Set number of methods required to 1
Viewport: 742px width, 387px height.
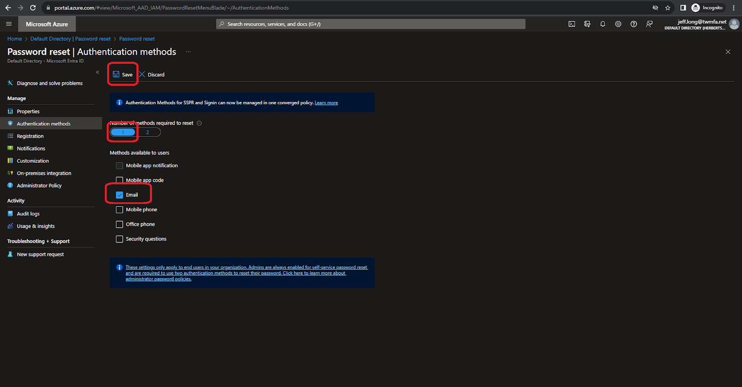[x=123, y=133]
